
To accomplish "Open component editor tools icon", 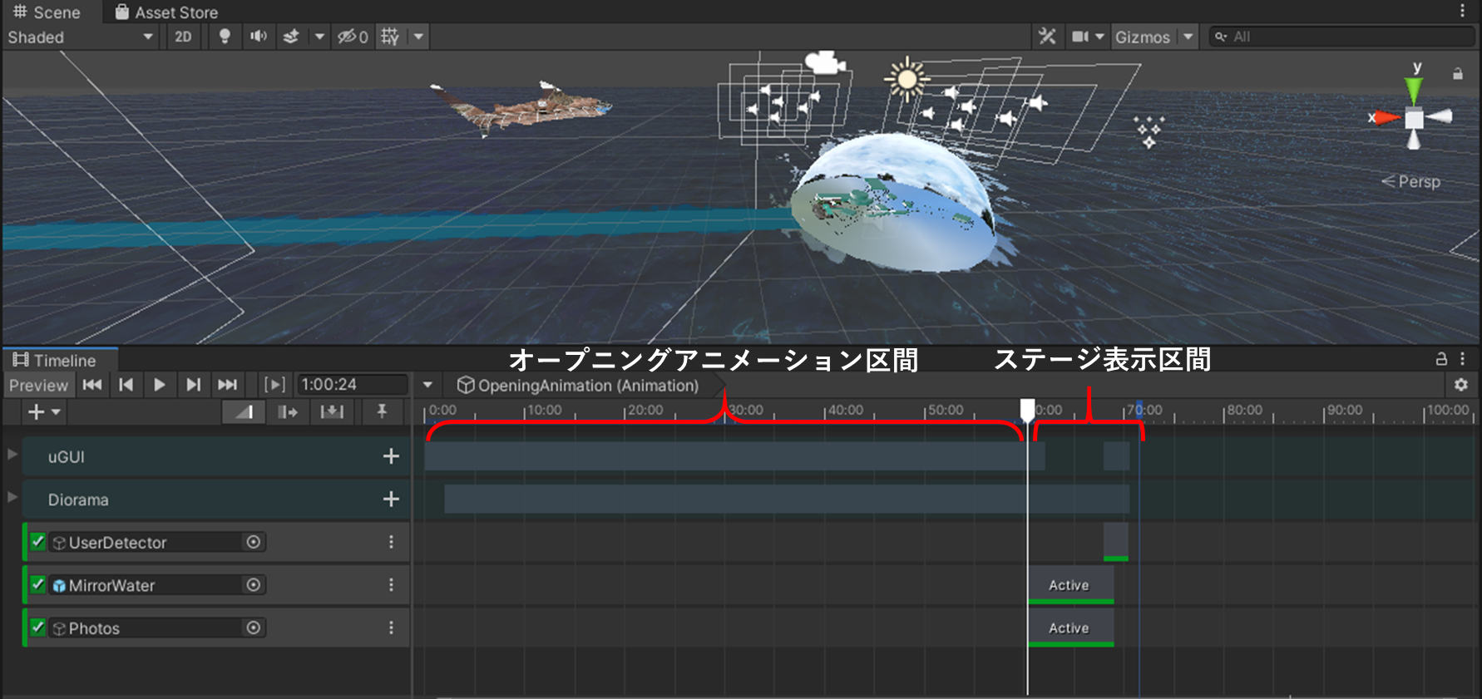I will pos(1047,37).
